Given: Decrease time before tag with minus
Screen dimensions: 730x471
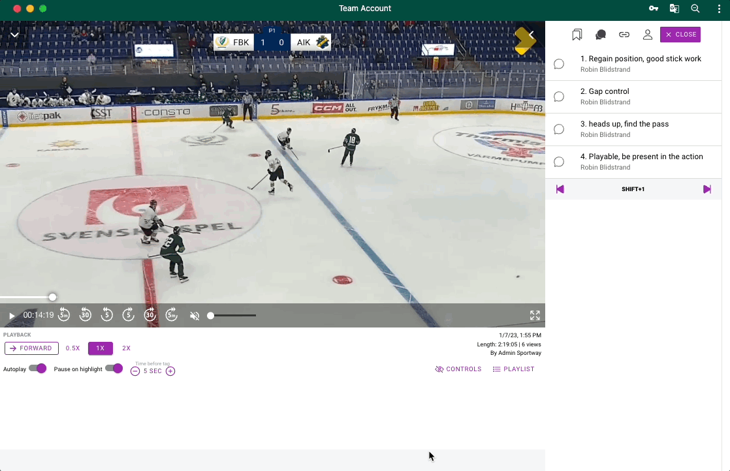Looking at the screenshot, I should [x=135, y=371].
